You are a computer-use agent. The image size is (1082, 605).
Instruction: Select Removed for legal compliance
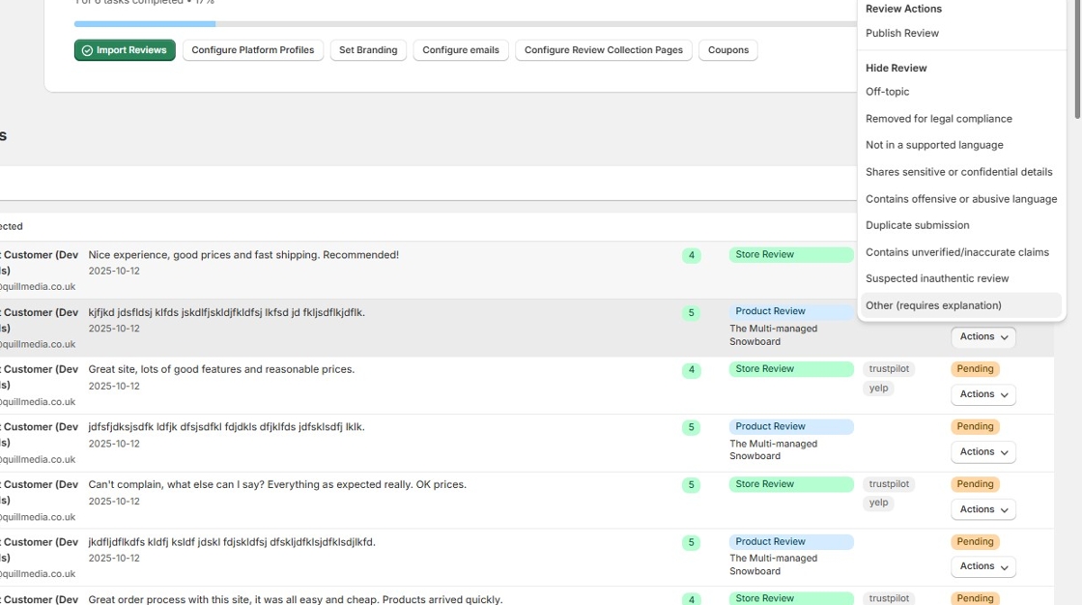click(939, 119)
